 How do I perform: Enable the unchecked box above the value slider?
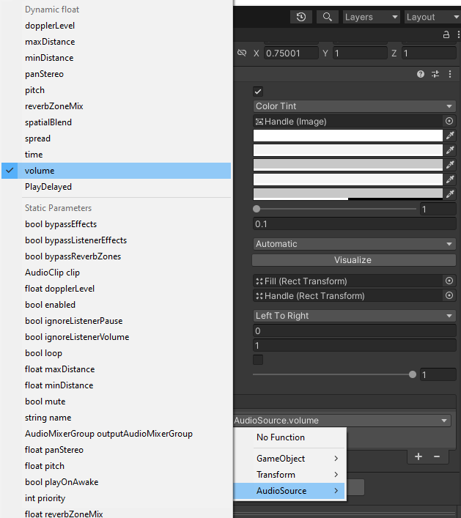pos(258,360)
